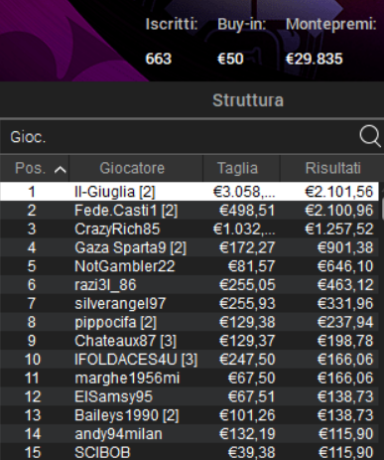This screenshot has width=384, height=460.
Task: Open CrazyRich85 player entry
Action: [190, 229]
